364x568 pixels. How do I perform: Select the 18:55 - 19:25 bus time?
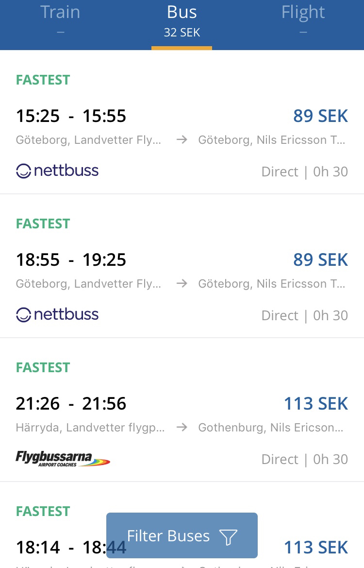(x=71, y=260)
